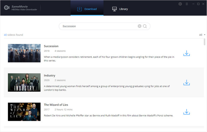This screenshot has height=132, width=207.
Task: Open the All filter dropdown
Action: click(x=202, y=35)
